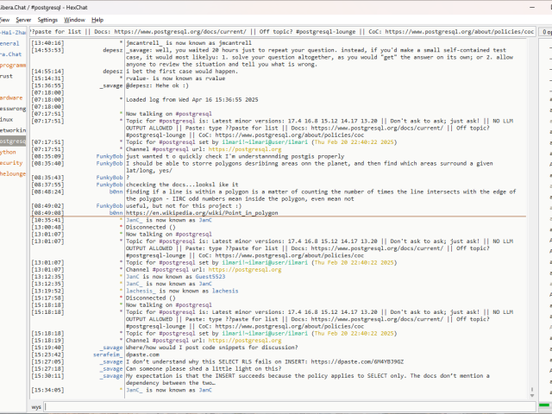Select the security channel in sidebar
The height and width of the screenshot is (414, 552).
pyautogui.click(x=11, y=162)
